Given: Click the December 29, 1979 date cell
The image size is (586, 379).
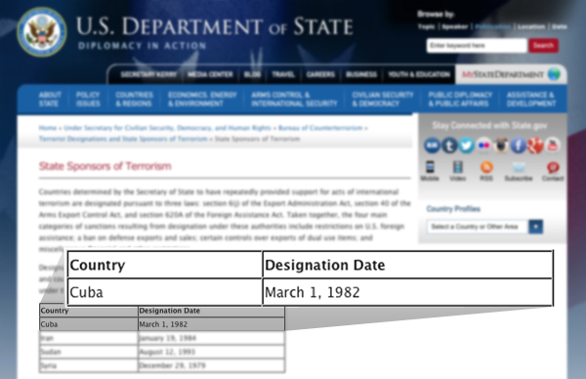Looking at the screenshot, I should pyautogui.click(x=211, y=365).
